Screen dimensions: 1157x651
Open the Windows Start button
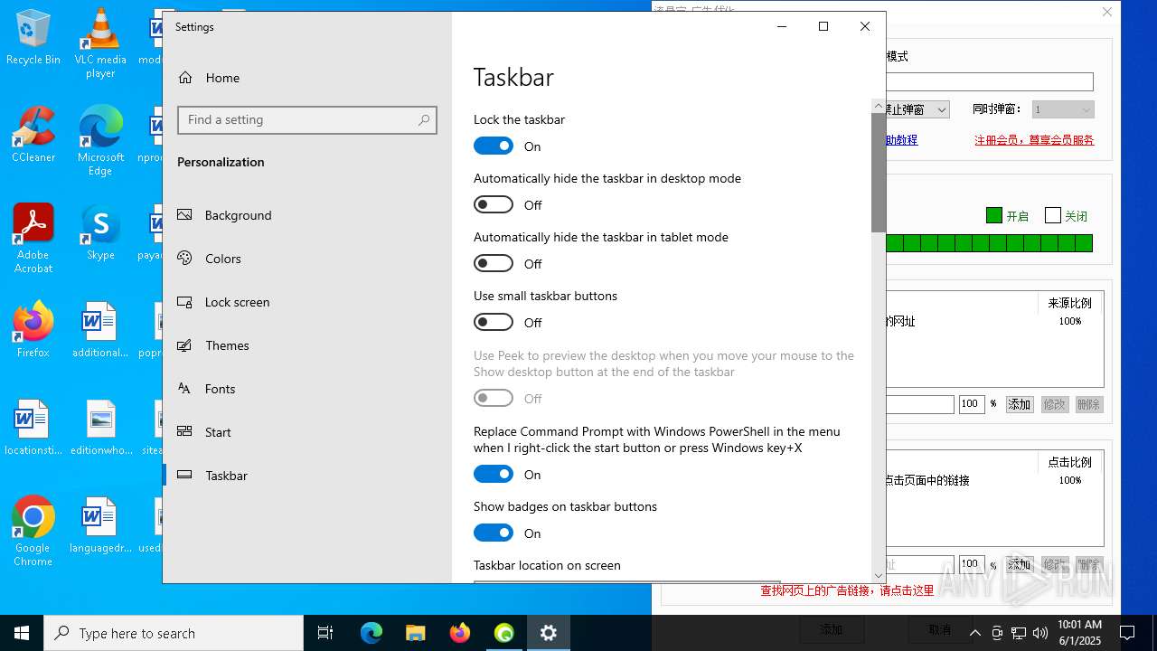[22, 633]
